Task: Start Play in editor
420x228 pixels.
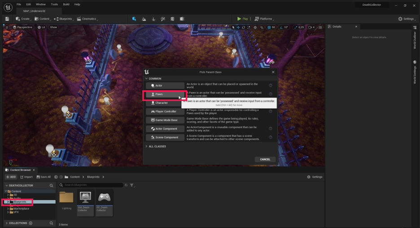Action: click(242, 19)
